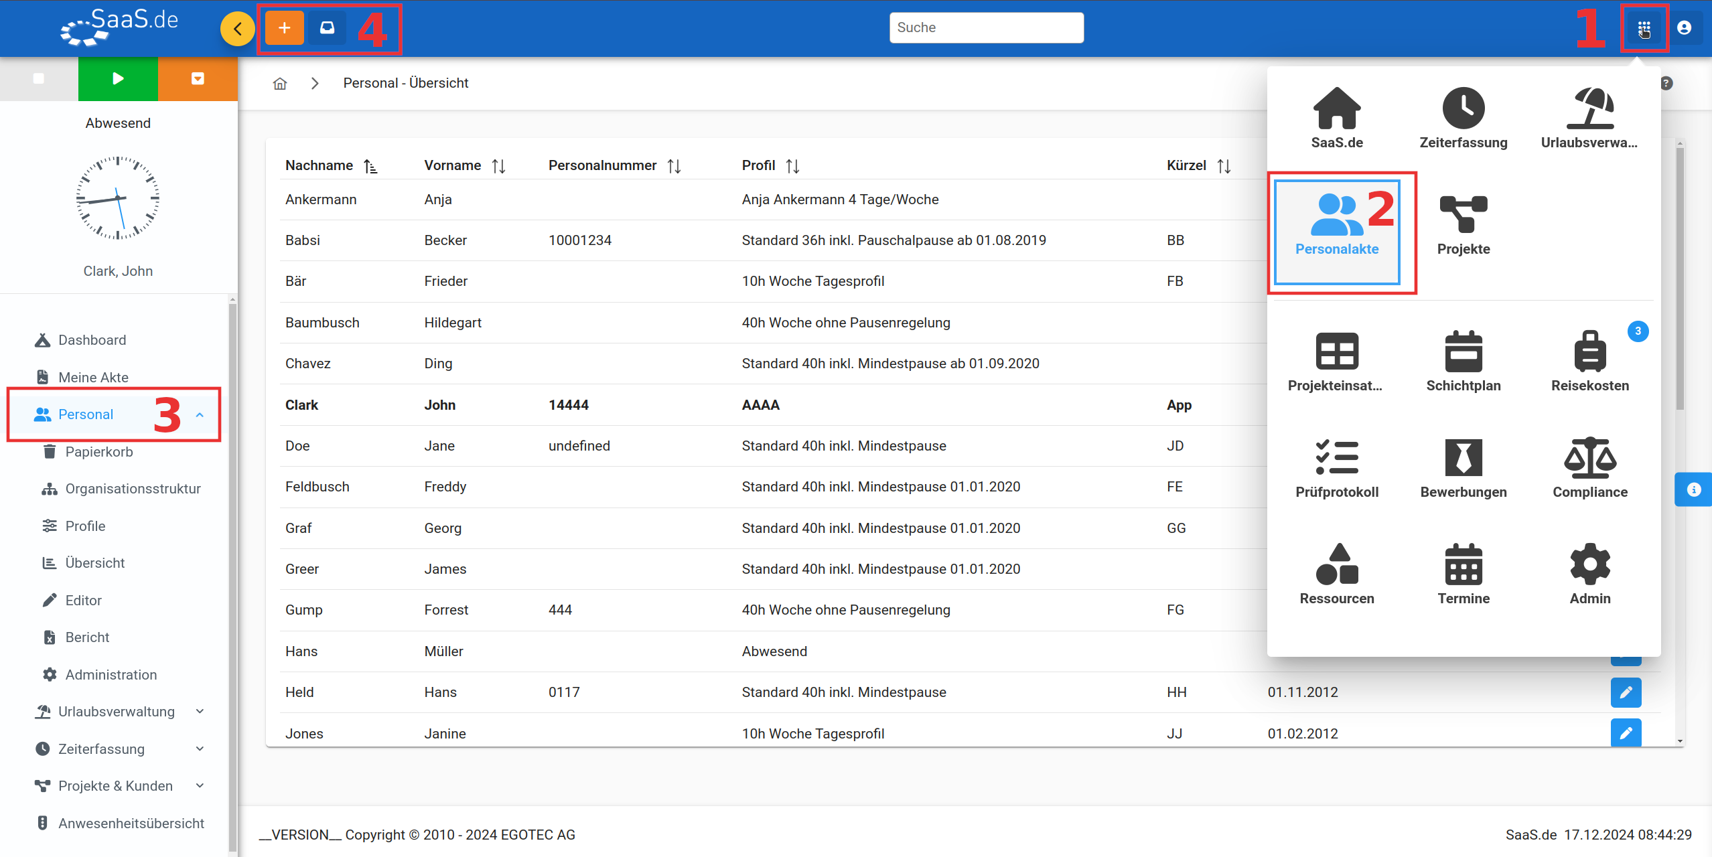Open Reisekosten app tile
Screen dimensions: 1712x857
(x=1590, y=362)
